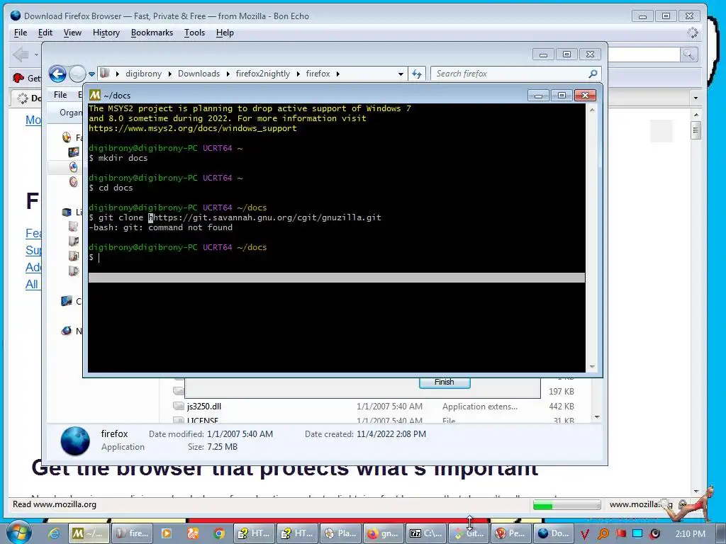The height and width of the screenshot is (544, 726).
Task: Expand arrow after firefox2nightly in breadcrumb
Action: pos(298,74)
